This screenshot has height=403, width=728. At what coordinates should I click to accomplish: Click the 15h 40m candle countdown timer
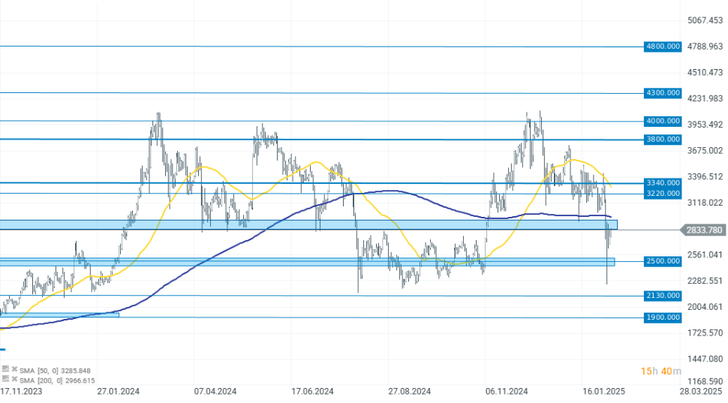click(x=660, y=371)
